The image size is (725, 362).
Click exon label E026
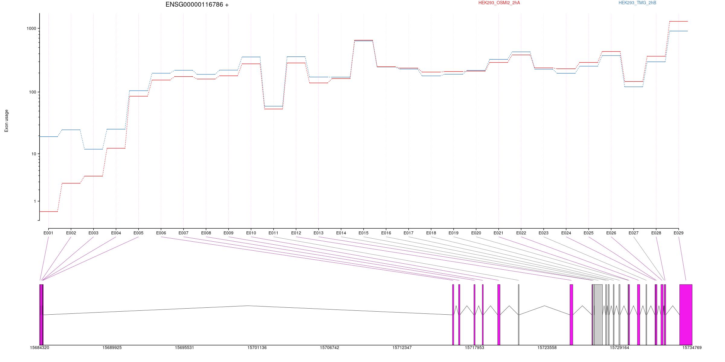click(x=611, y=233)
